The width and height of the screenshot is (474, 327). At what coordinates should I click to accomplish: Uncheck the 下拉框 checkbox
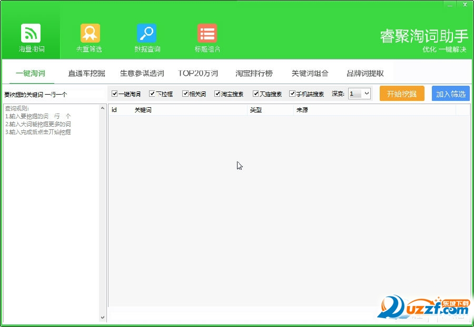pos(152,94)
